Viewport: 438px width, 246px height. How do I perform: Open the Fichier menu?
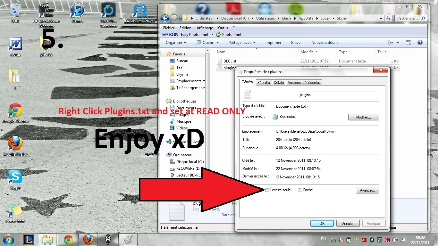pyautogui.click(x=169, y=28)
